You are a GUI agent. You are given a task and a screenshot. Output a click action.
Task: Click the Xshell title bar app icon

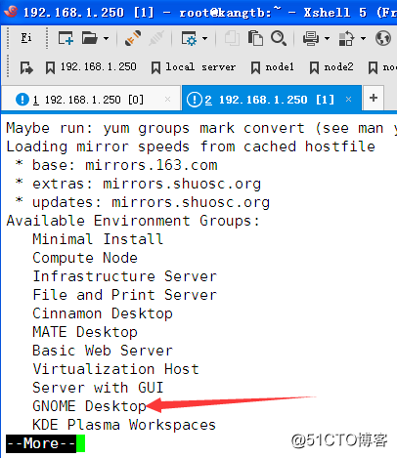[11, 12]
